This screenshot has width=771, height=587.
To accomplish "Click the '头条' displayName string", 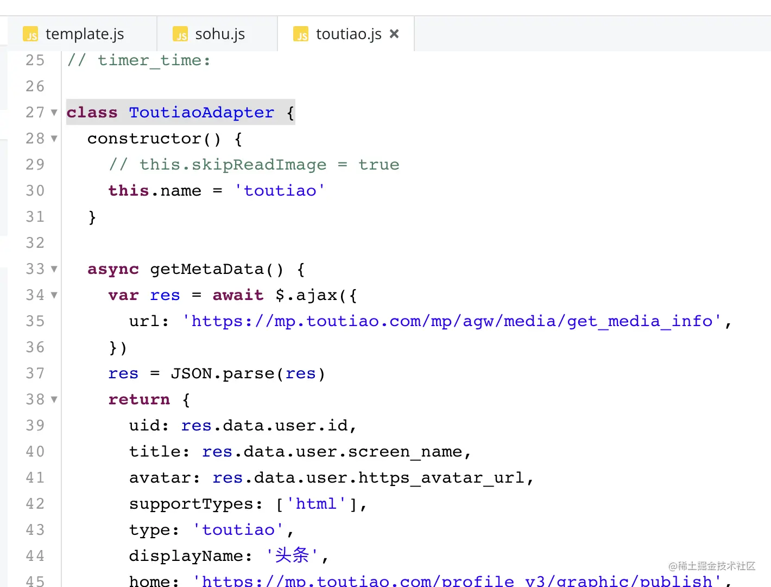I will [292, 555].
